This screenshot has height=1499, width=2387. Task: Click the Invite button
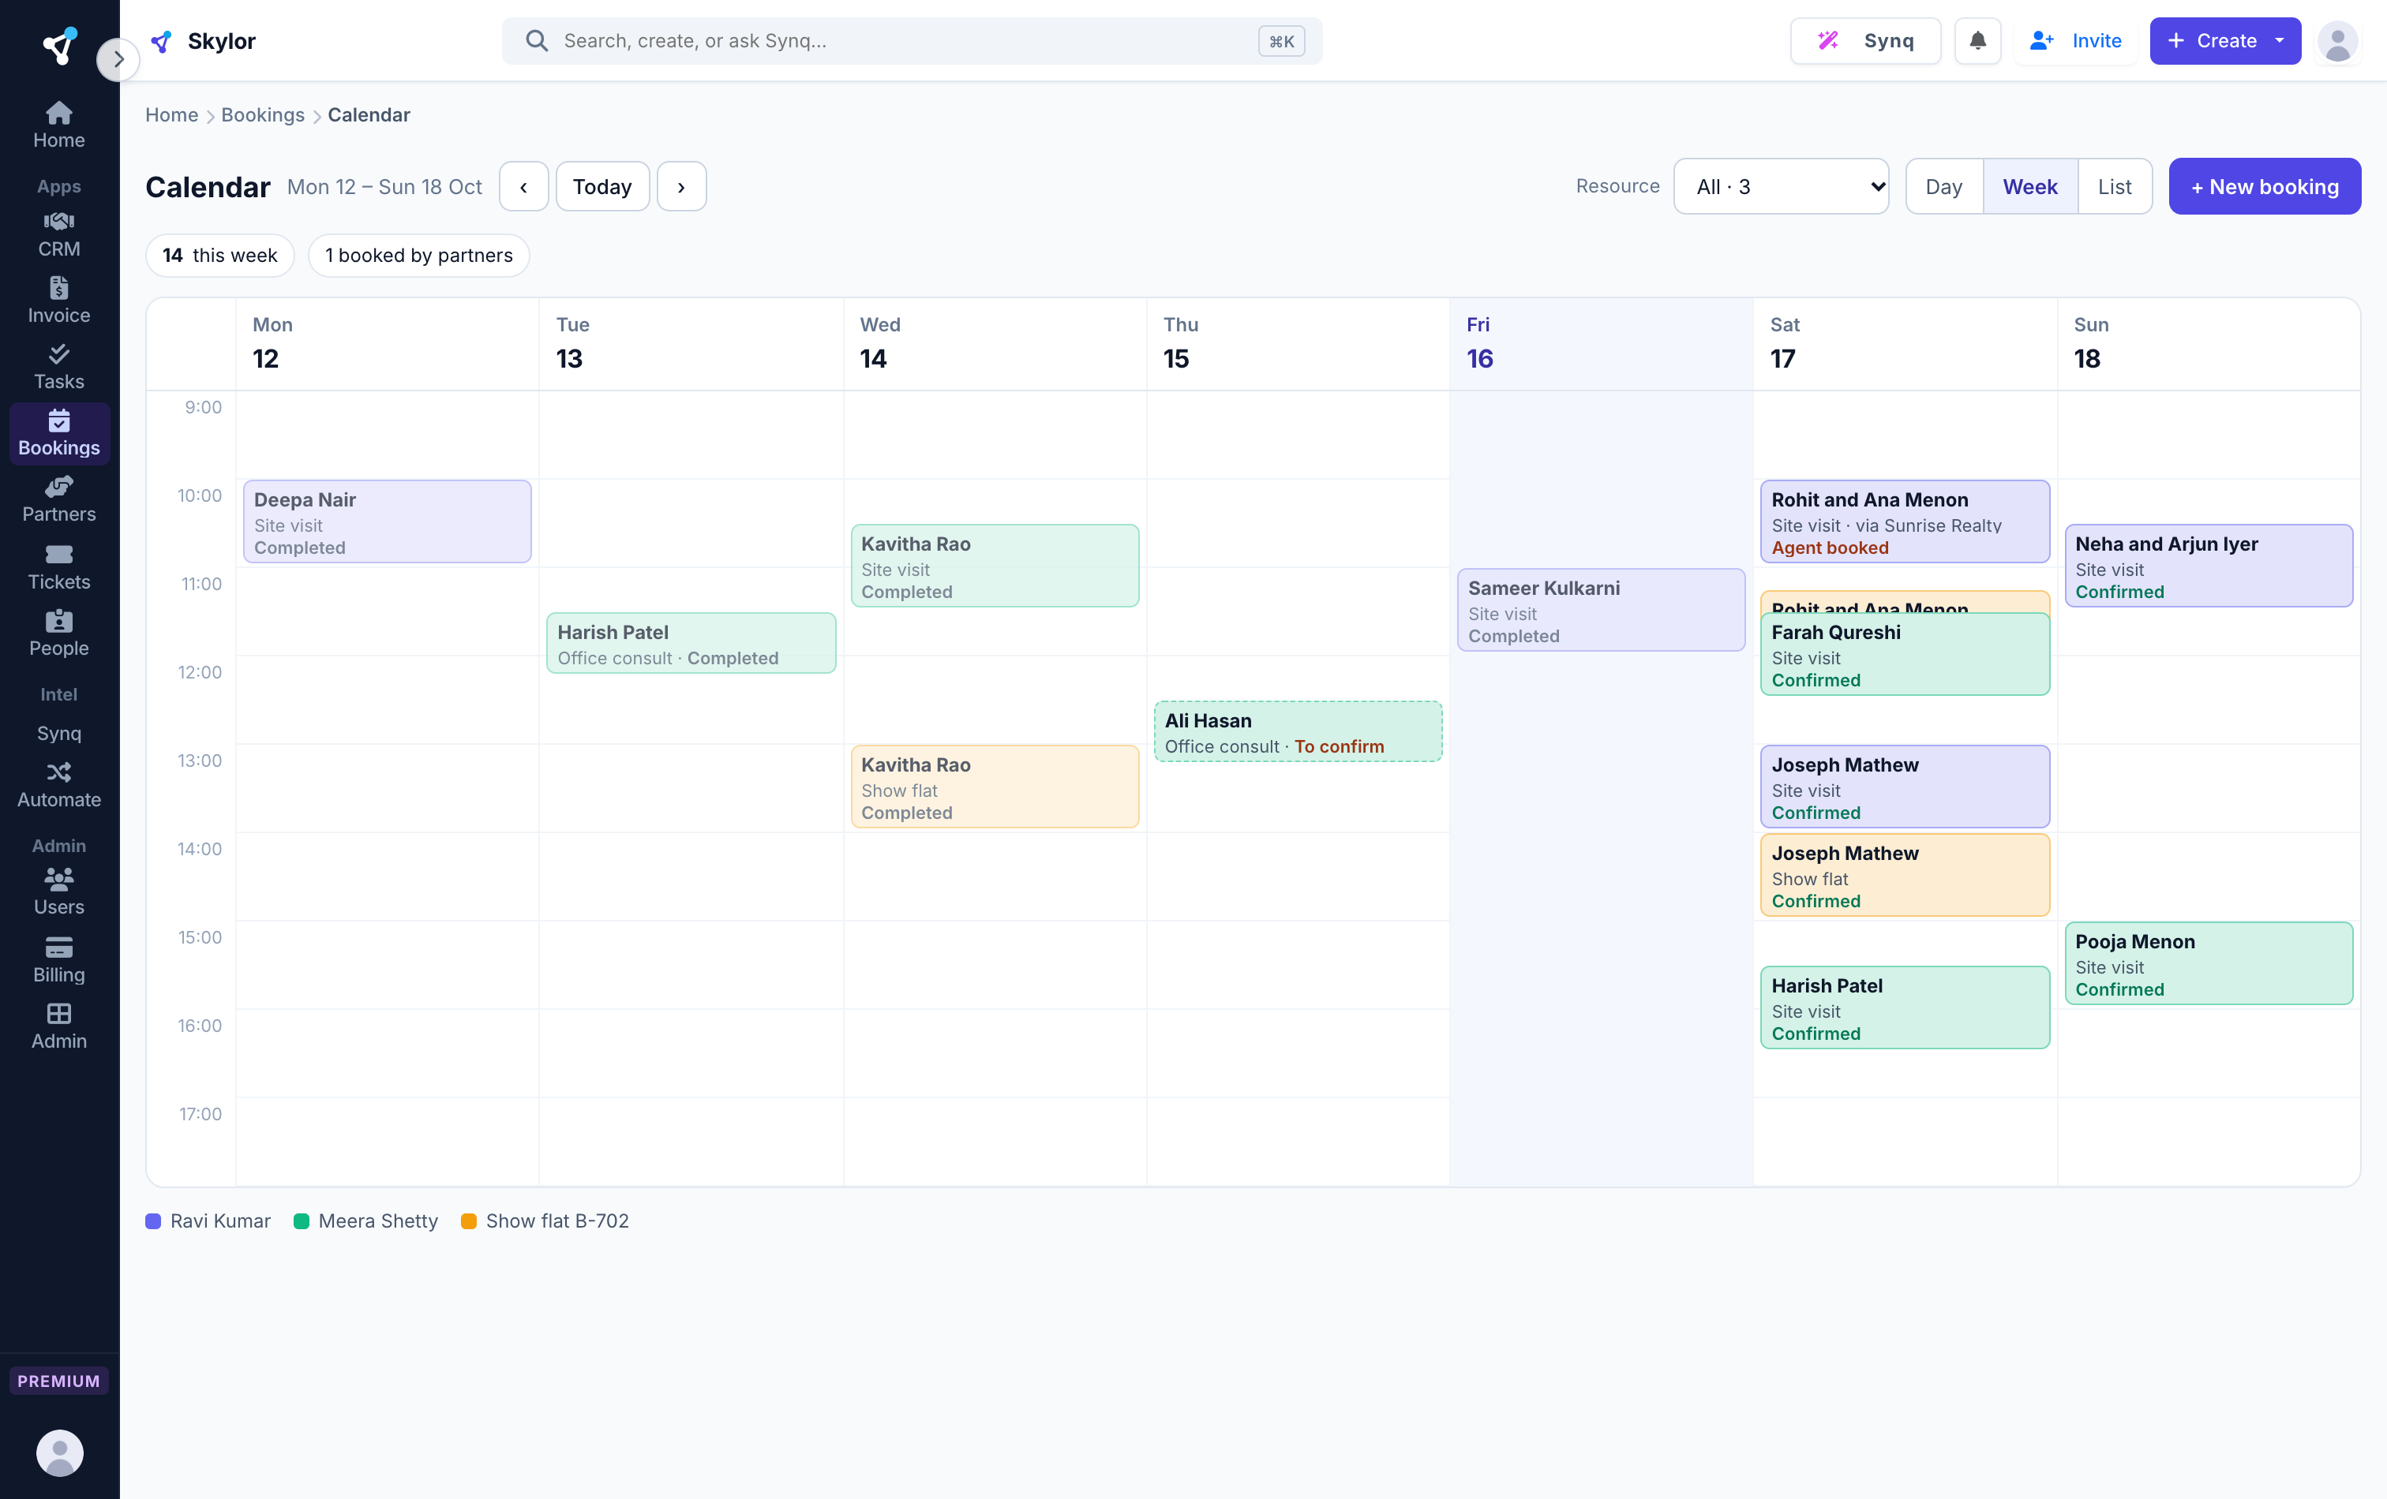click(2076, 40)
